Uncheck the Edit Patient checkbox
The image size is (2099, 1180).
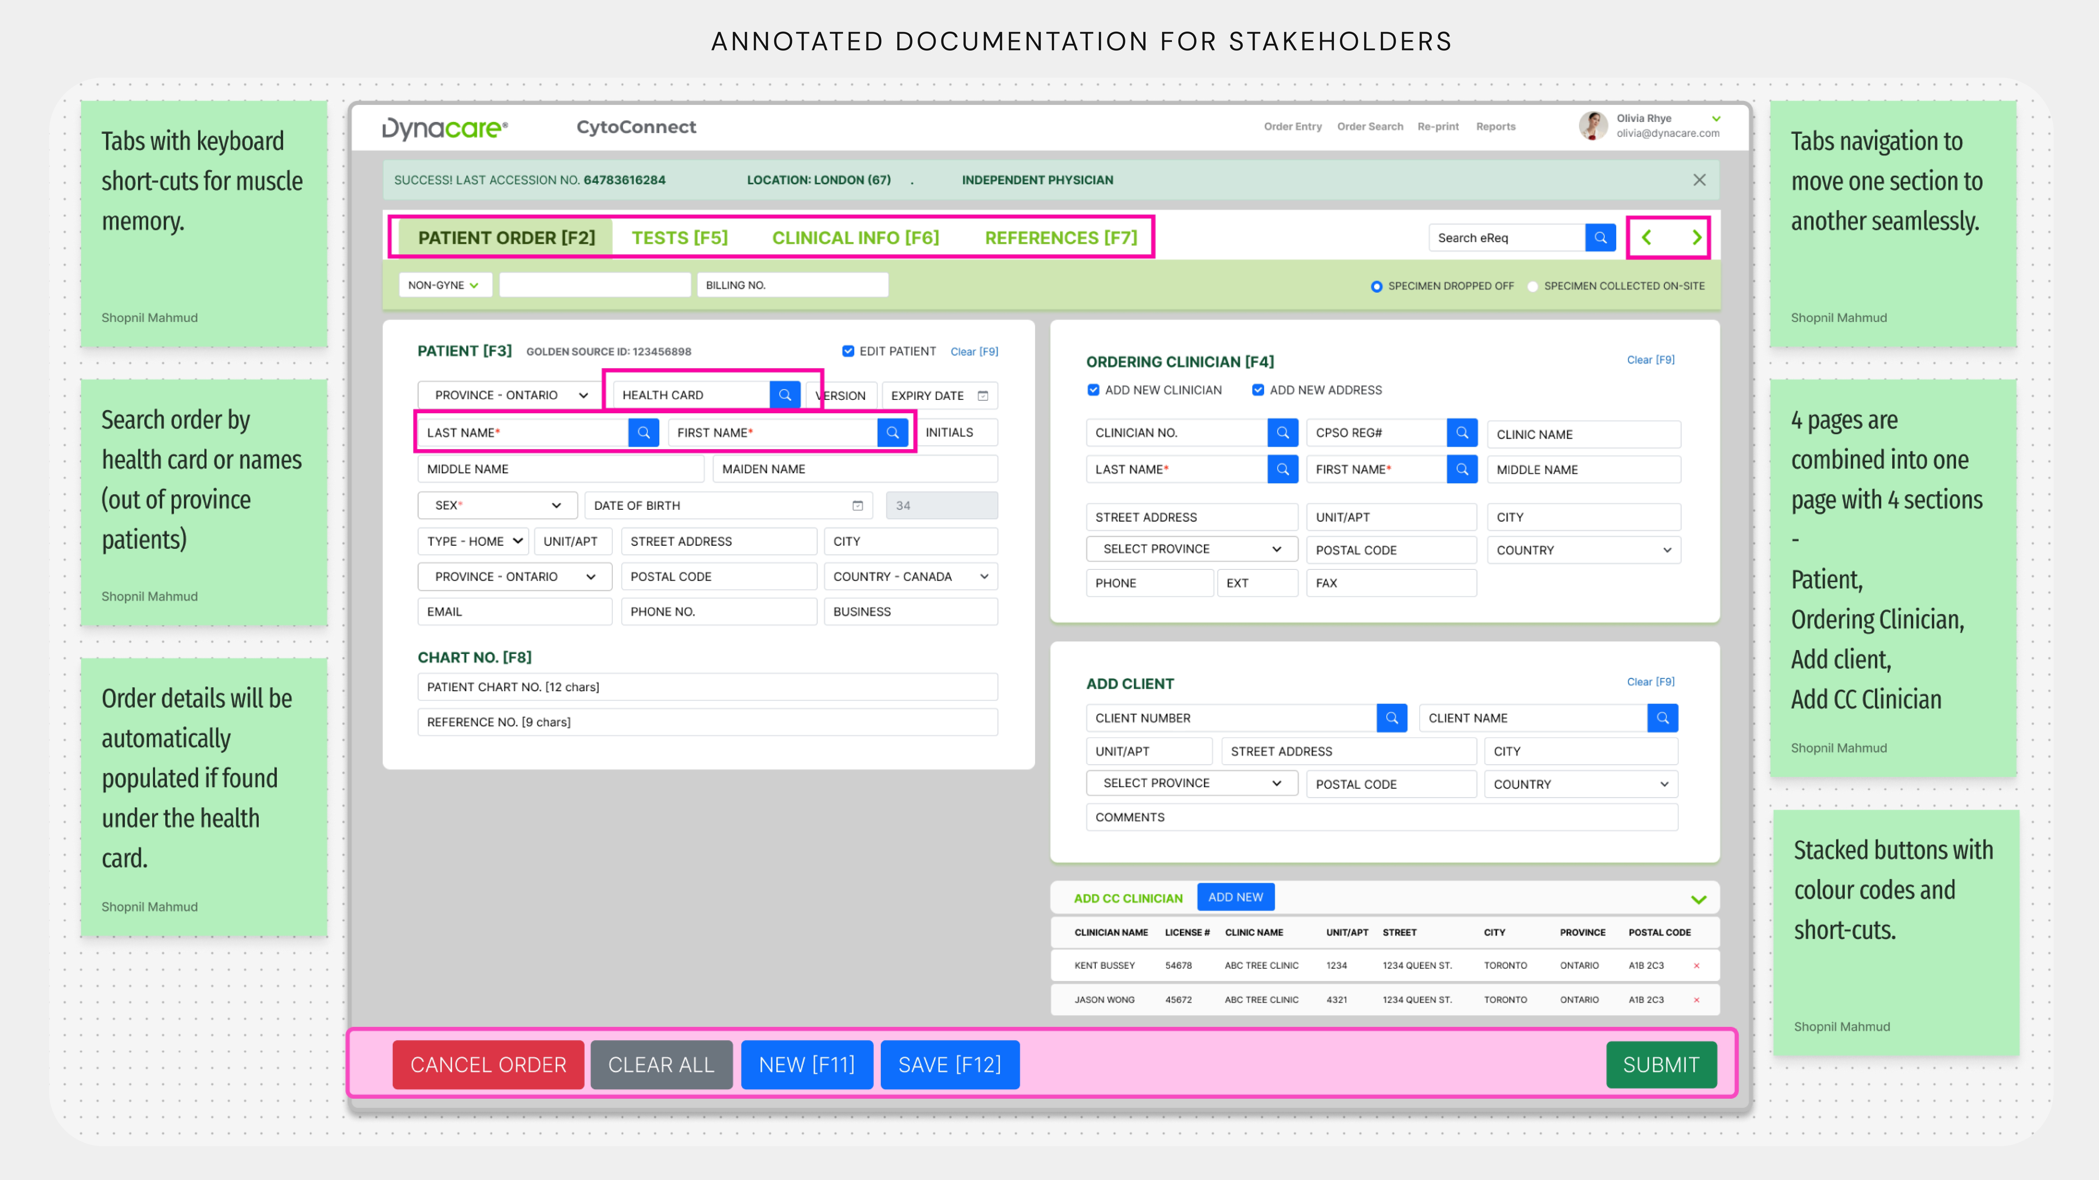point(848,351)
